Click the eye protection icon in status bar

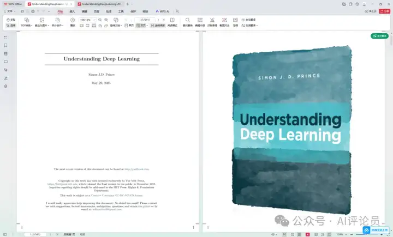coord(273,234)
